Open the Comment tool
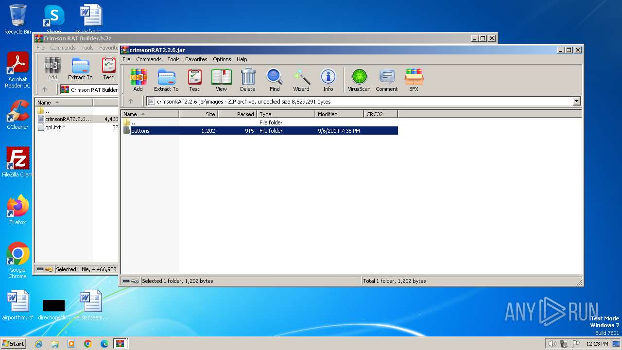This screenshot has width=622, height=350. click(387, 80)
